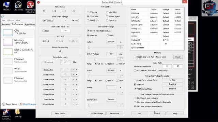Toggle VR Efficiency Mode checkbox
The width and height of the screenshot is (218, 122).
135,89
